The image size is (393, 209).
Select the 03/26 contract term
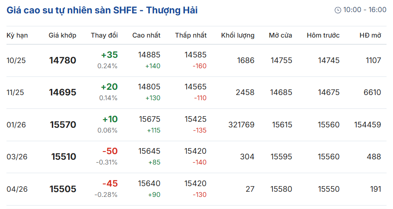click(17, 157)
